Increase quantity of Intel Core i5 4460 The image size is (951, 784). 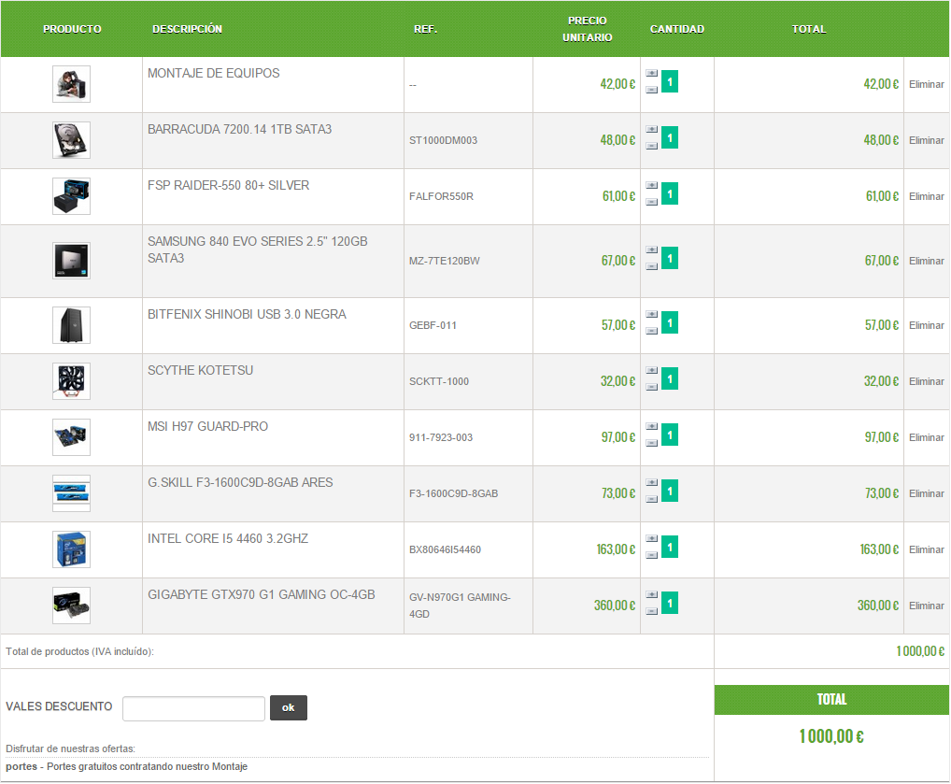(651, 539)
